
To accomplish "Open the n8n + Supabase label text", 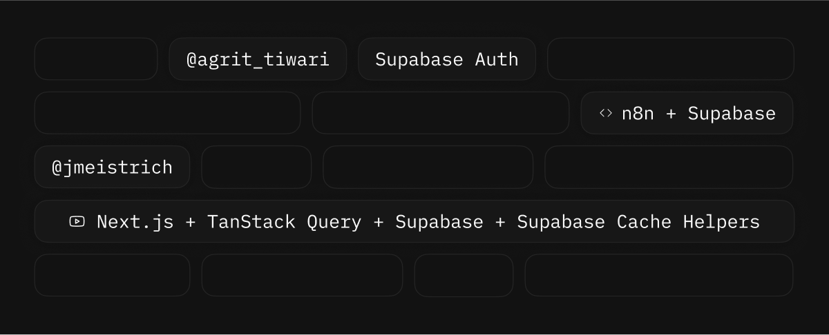I will click(698, 113).
